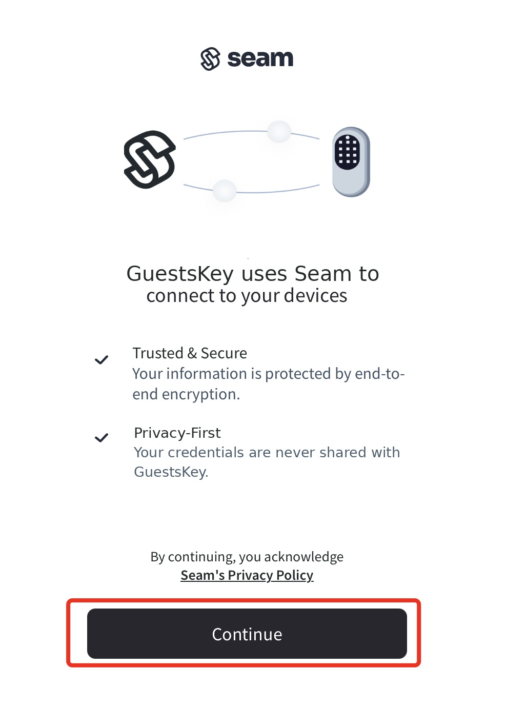Image resolution: width=506 pixels, height=709 pixels.
Task: Select the Trusted & Secure label
Action: tap(190, 353)
